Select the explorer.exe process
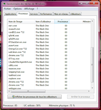 tap(49, 78)
